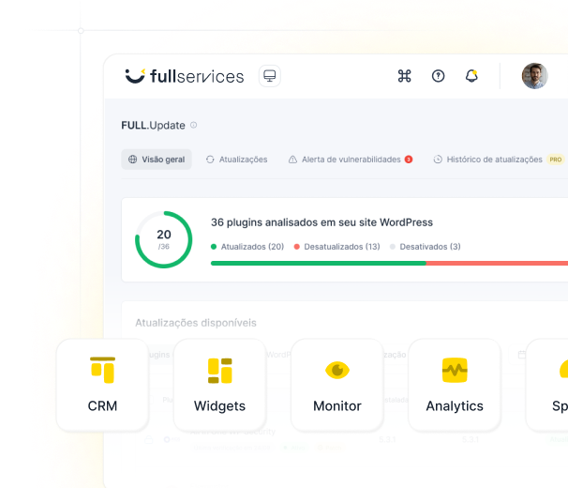The width and height of the screenshot is (568, 488).
Task: Select the Visão geral tab
Action: tap(157, 160)
